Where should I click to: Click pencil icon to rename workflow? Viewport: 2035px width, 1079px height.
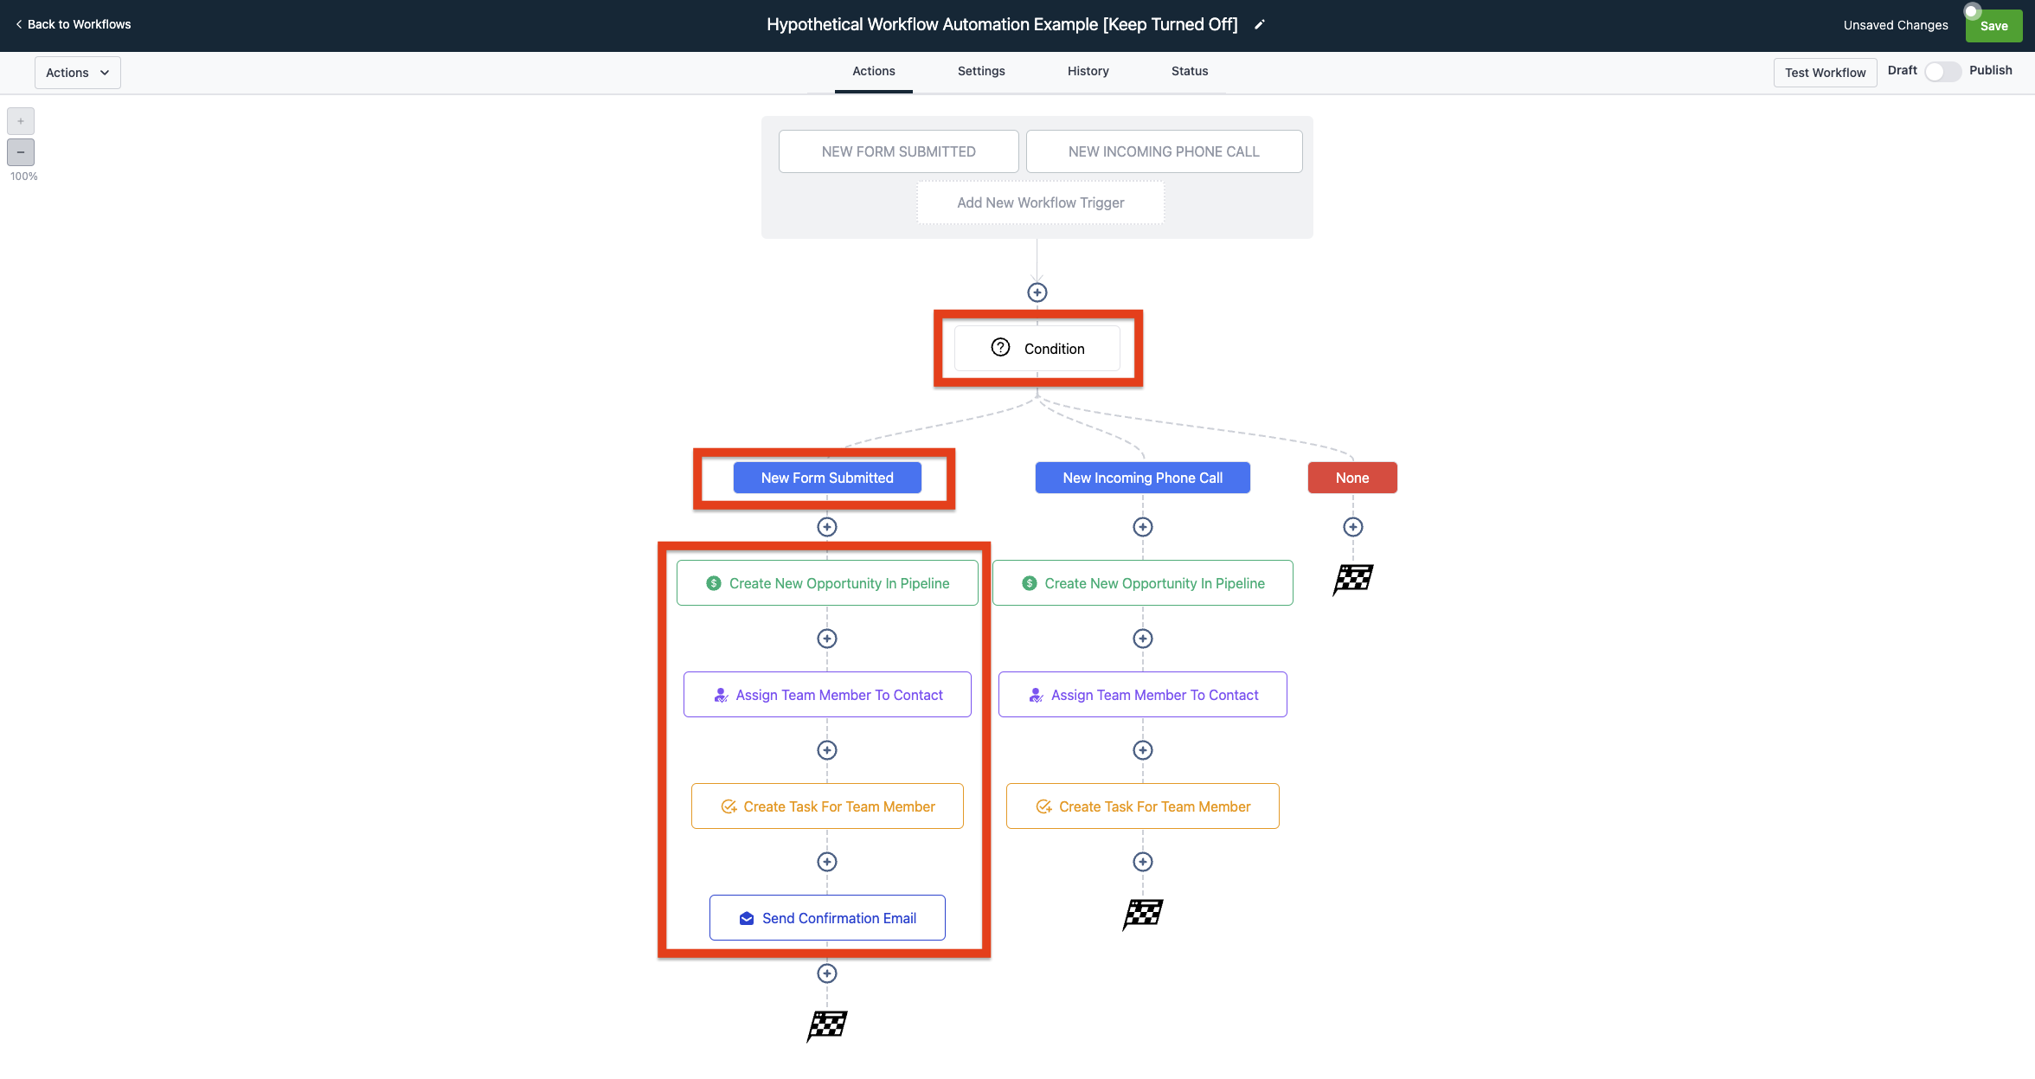[1260, 25]
